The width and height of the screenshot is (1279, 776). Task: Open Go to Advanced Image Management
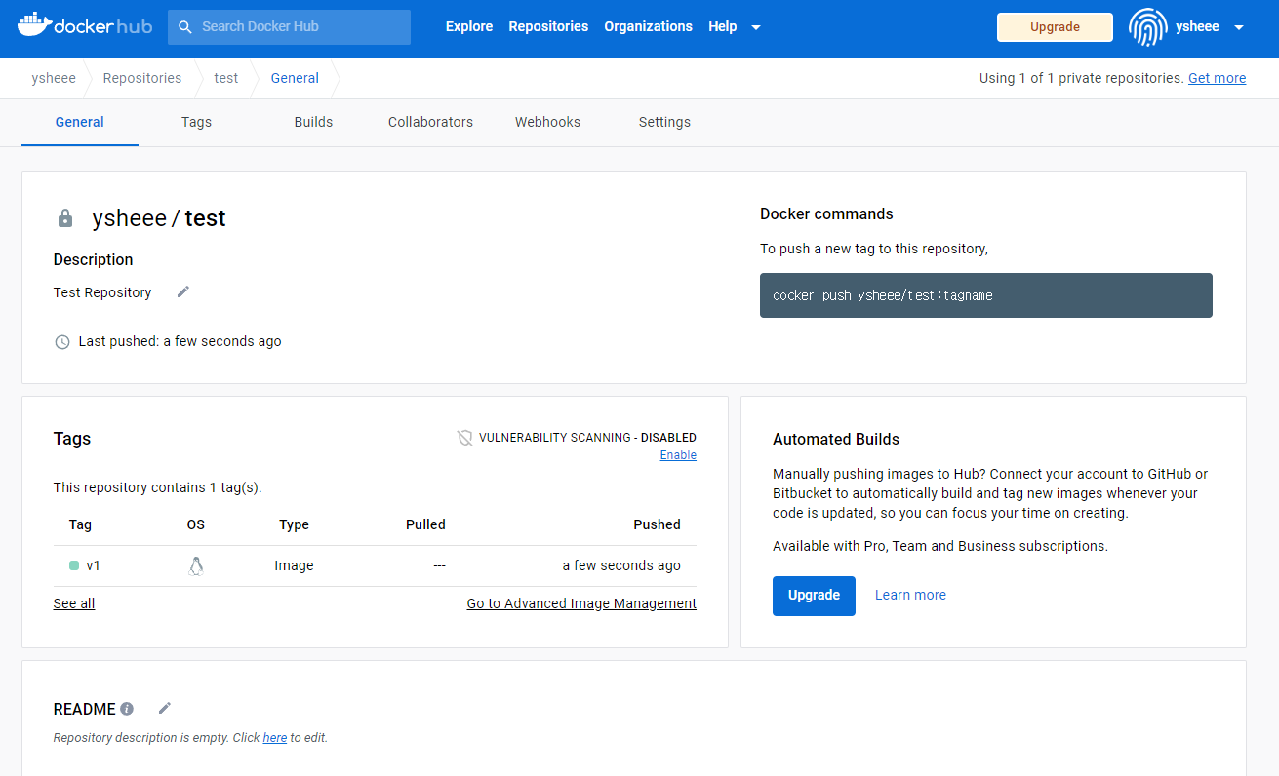(x=581, y=603)
